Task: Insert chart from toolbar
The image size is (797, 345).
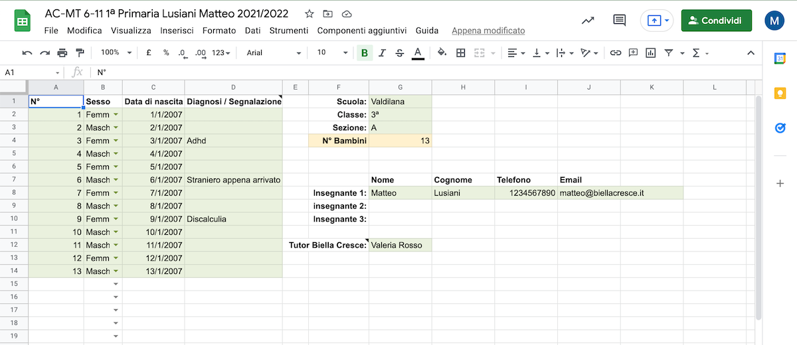Action: [x=651, y=52]
